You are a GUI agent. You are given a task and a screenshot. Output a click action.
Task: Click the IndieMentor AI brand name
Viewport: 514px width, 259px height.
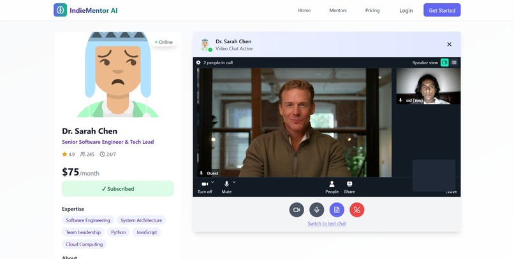pos(93,10)
